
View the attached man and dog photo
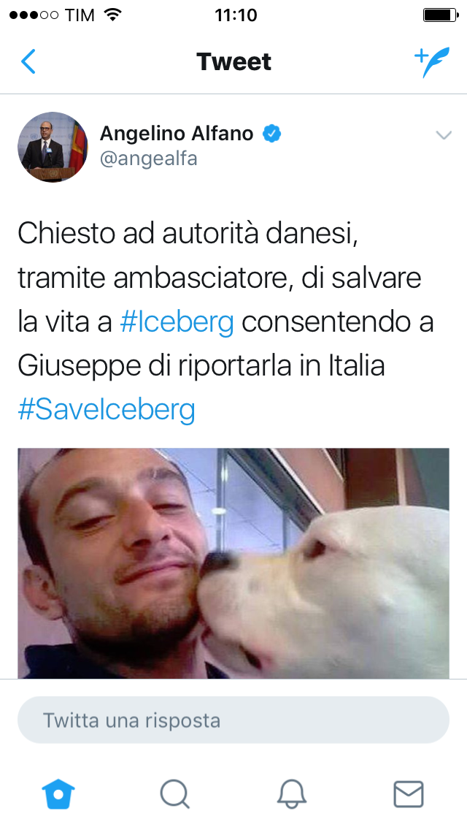[233, 563]
